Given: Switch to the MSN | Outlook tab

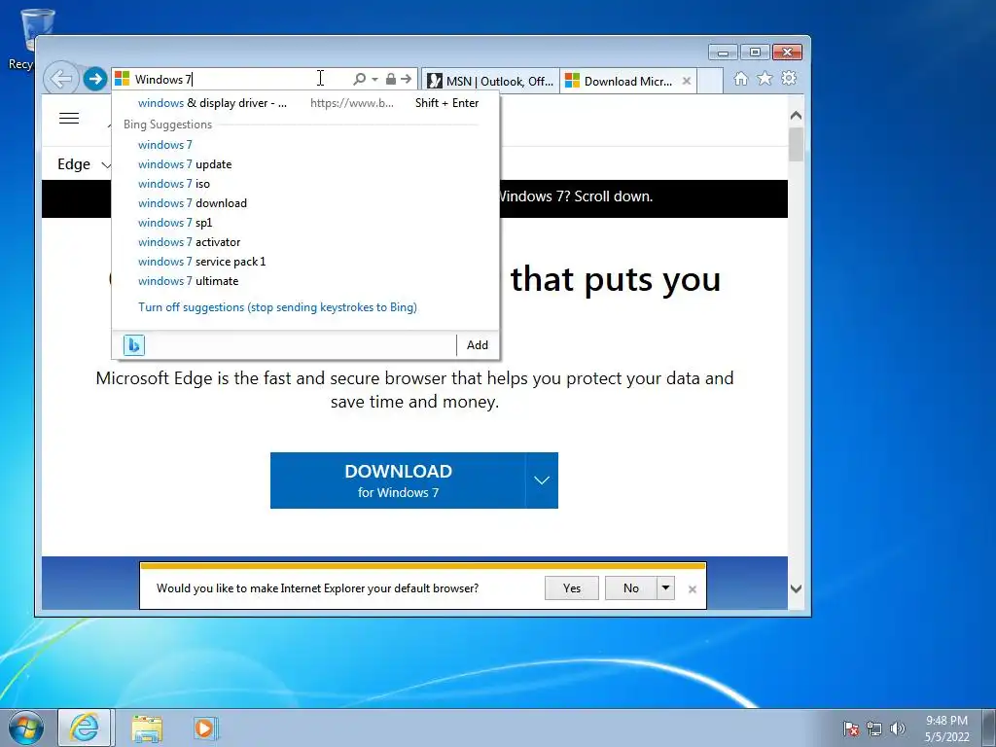Looking at the screenshot, I should pos(490,82).
